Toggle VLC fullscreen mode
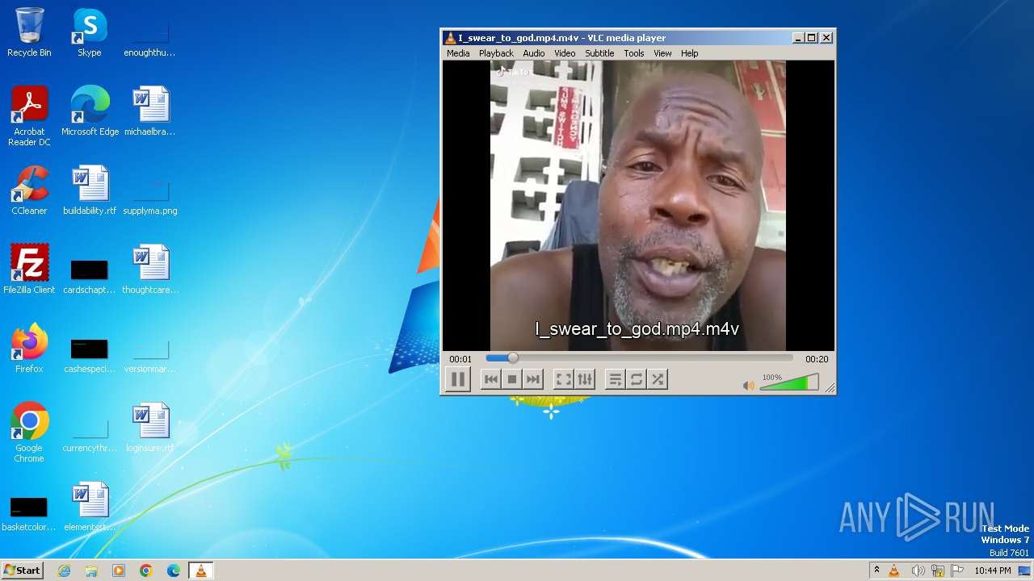 [564, 379]
